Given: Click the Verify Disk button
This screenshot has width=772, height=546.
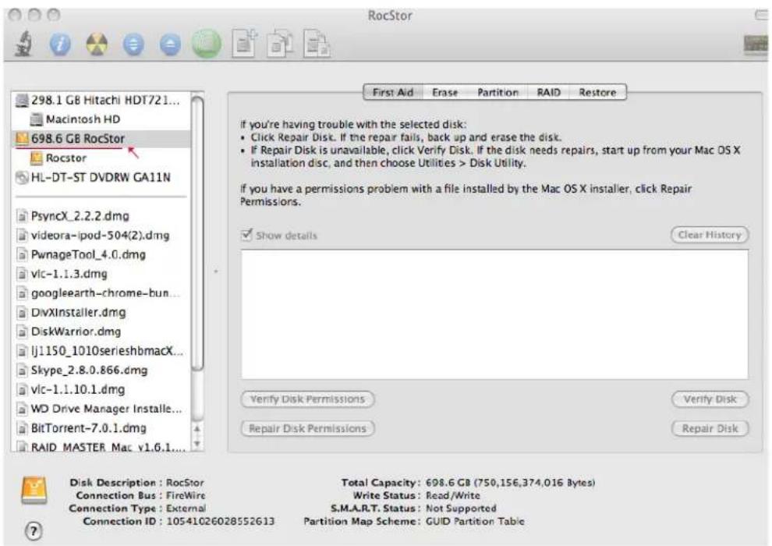Looking at the screenshot, I should 710,399.
